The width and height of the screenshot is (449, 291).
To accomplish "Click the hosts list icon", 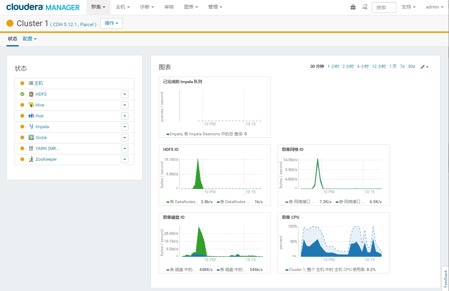I will point(31,83).
